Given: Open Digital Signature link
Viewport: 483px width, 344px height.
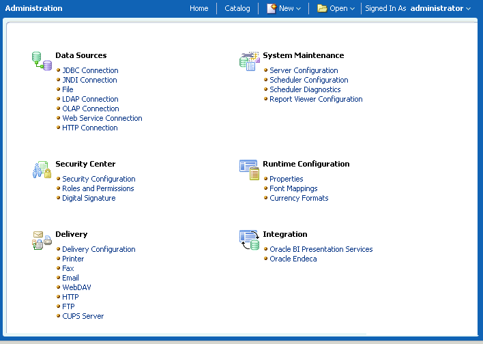Looking at the screenshot, I should coord(89,198).
